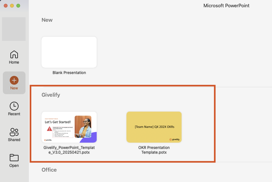Open Recent using the clock icon
Screen dimensions: 272x182
point(14,106)
